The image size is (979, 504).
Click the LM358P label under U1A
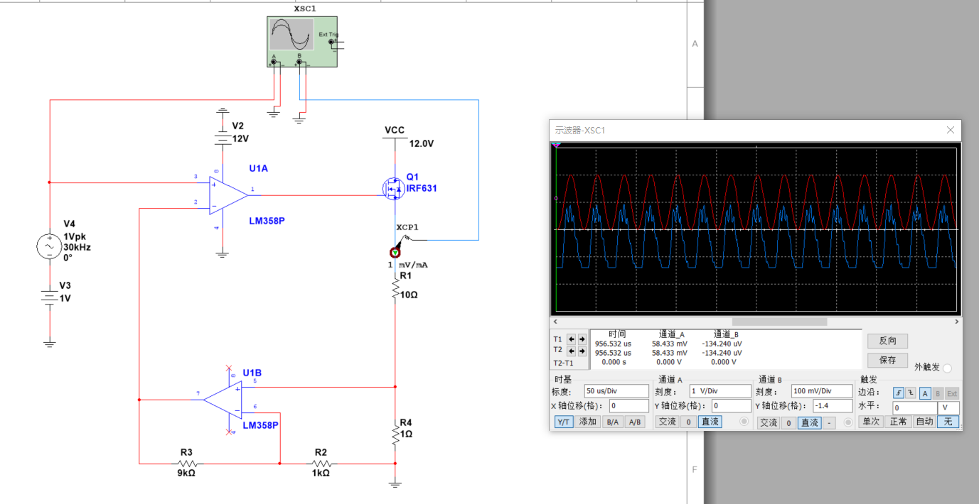coord(267,221)
